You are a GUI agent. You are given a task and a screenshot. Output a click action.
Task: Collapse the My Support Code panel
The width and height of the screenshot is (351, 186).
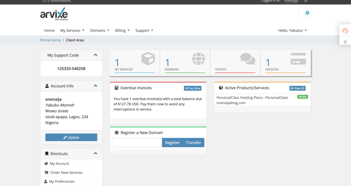(96, 55)
